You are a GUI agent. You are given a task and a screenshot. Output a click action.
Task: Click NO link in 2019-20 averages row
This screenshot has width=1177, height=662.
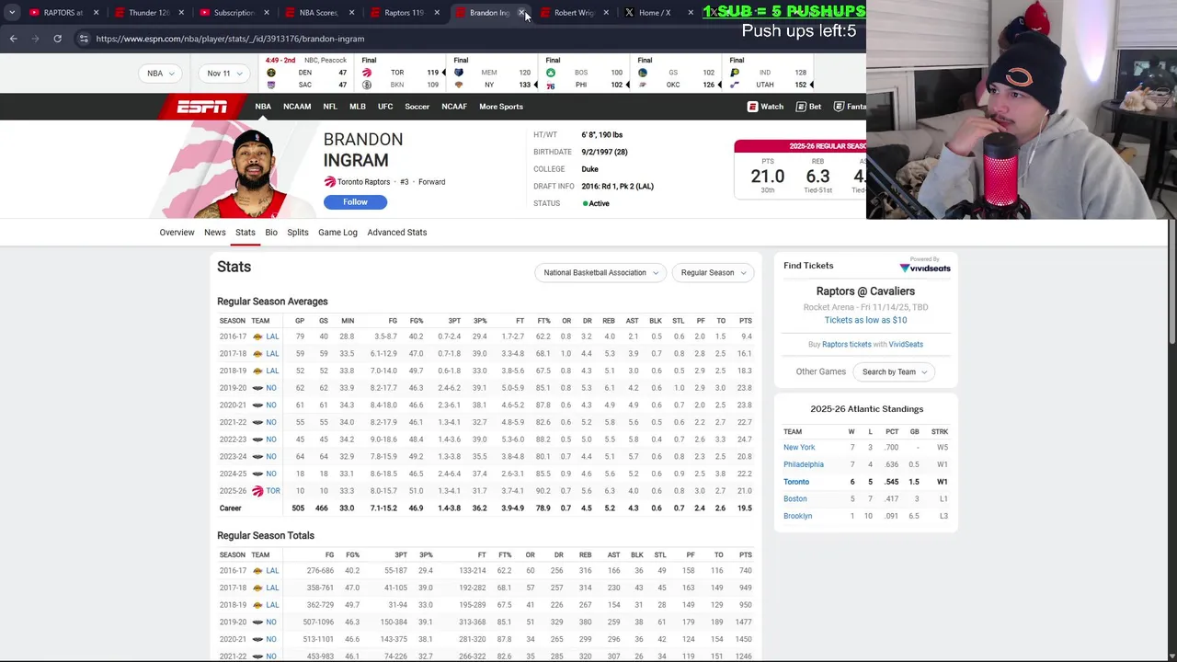pos(271,388)
